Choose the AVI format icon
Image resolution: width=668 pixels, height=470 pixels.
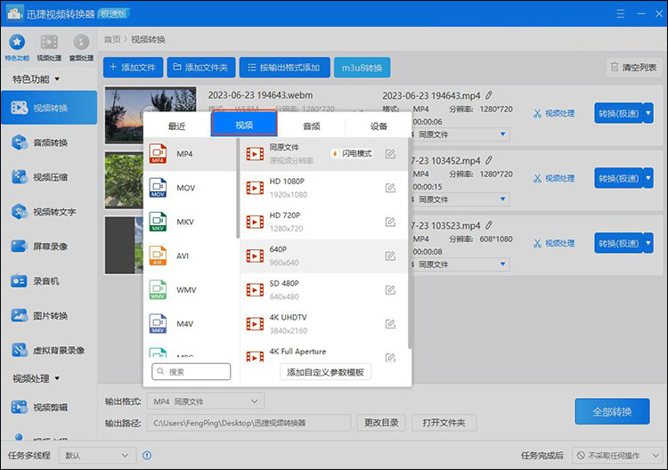pos(158,255)
